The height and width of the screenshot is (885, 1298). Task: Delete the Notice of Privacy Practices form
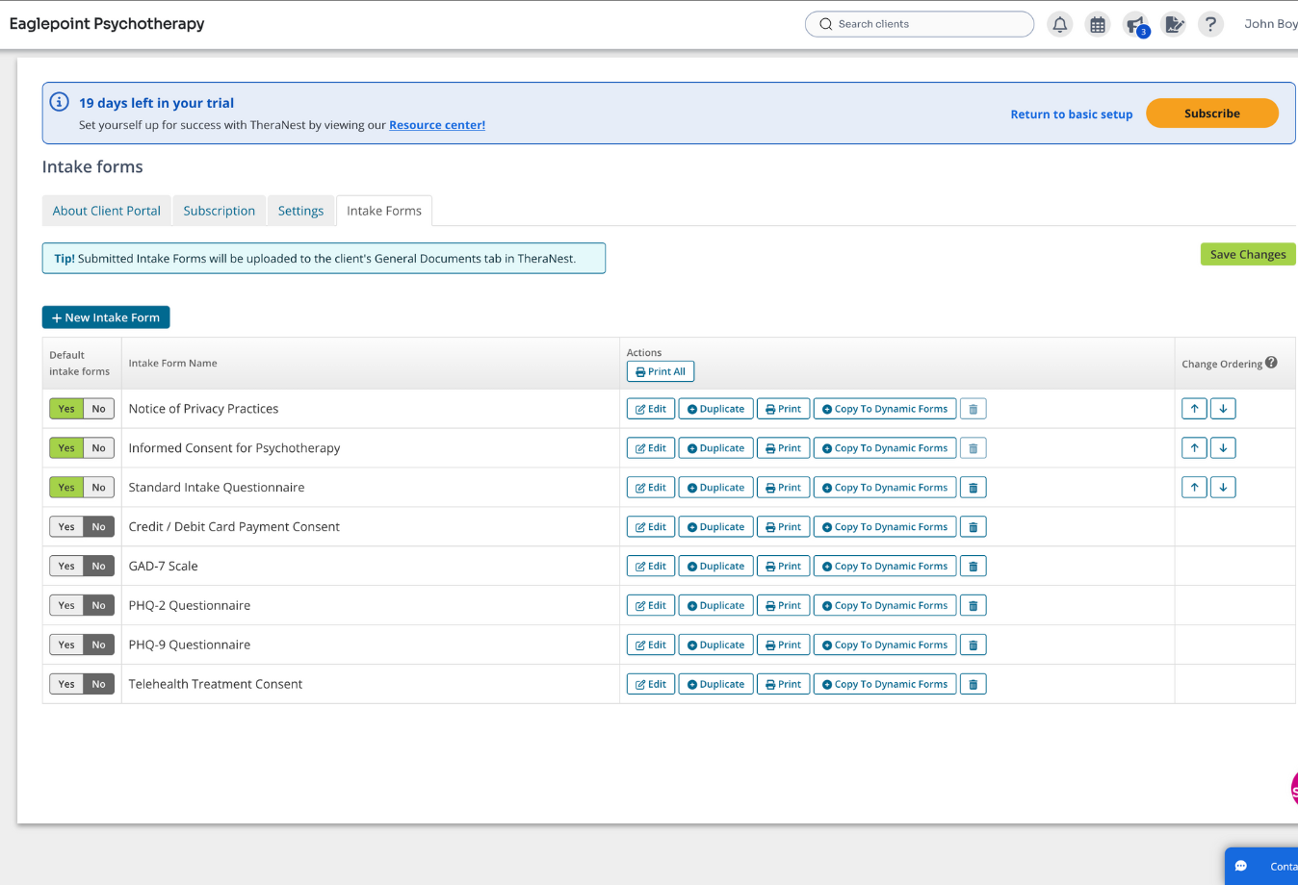click(x=973, y=409)
